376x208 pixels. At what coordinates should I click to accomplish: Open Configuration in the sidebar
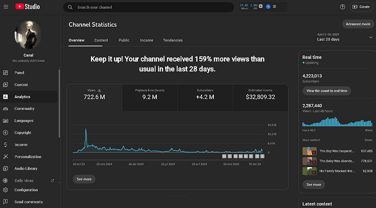[29, 190]
